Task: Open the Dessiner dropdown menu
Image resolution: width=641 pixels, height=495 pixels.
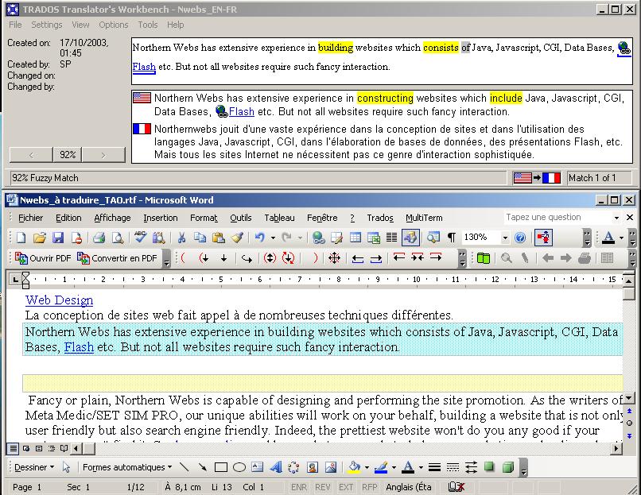Action: (x=34, y=467)
